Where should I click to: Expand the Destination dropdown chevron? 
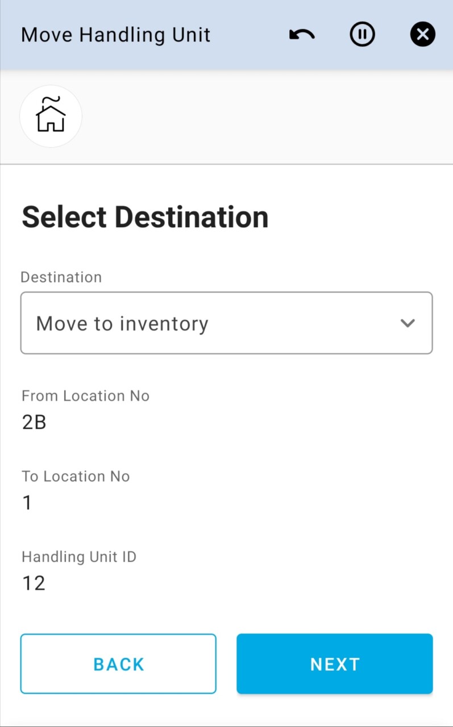[408, 323]
